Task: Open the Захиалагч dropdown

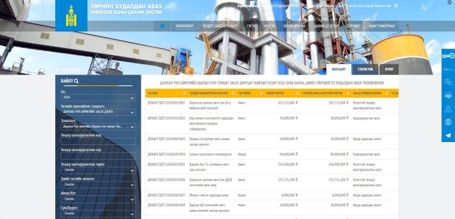Action: tap(98, 127)
